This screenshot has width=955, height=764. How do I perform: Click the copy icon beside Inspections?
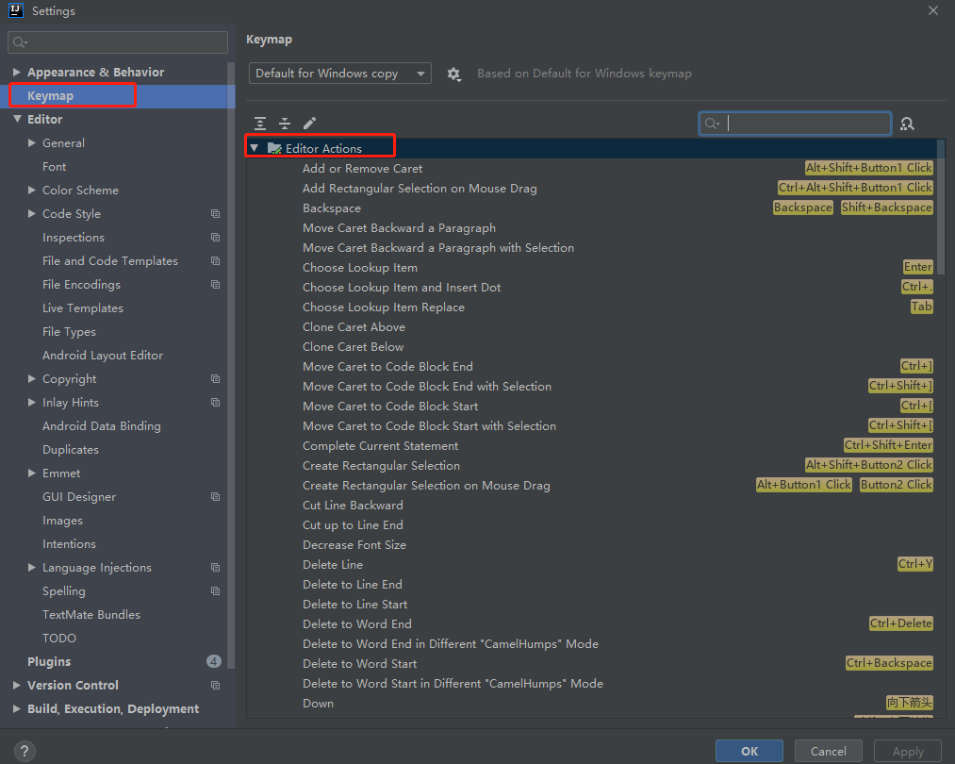[215, 237]
